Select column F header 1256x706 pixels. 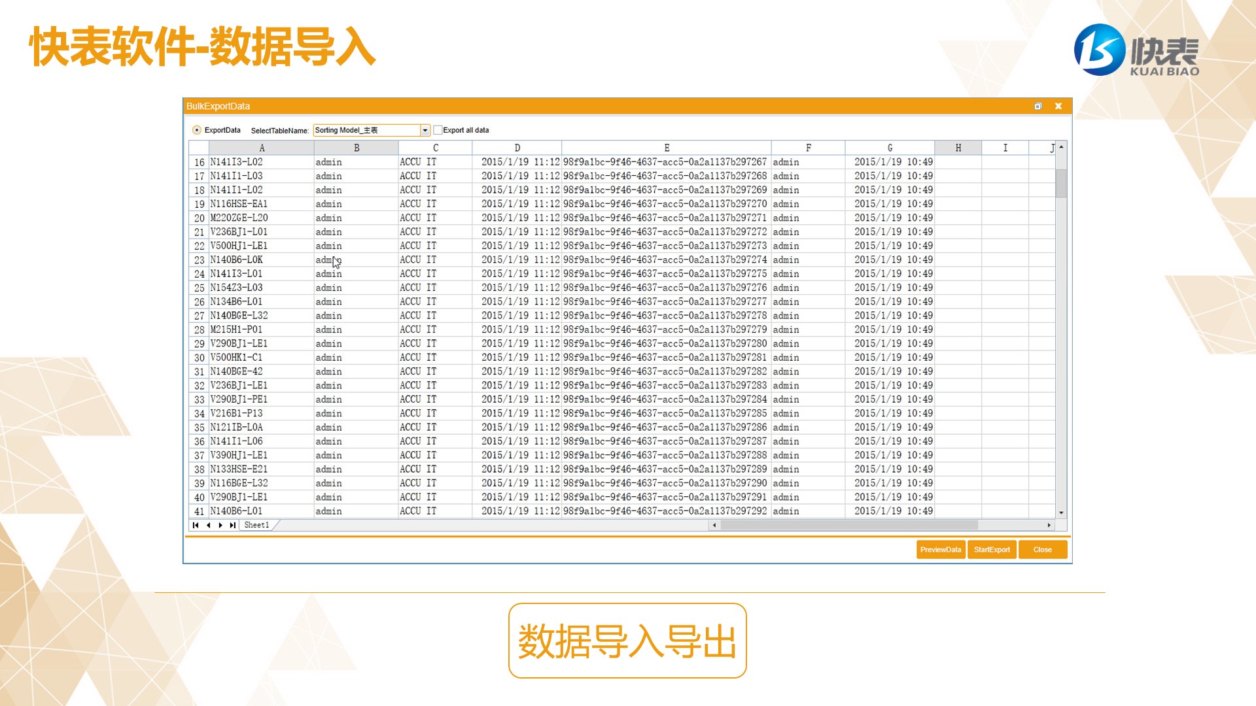coord(809,148)
